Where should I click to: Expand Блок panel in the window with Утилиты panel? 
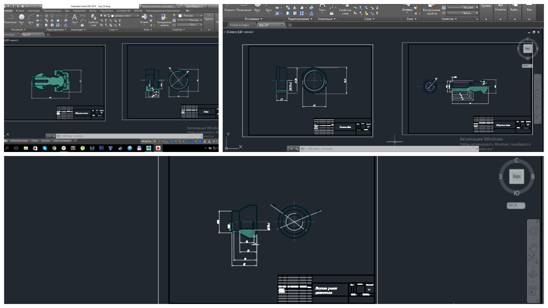pyautogui.click(x=411, y=19)
